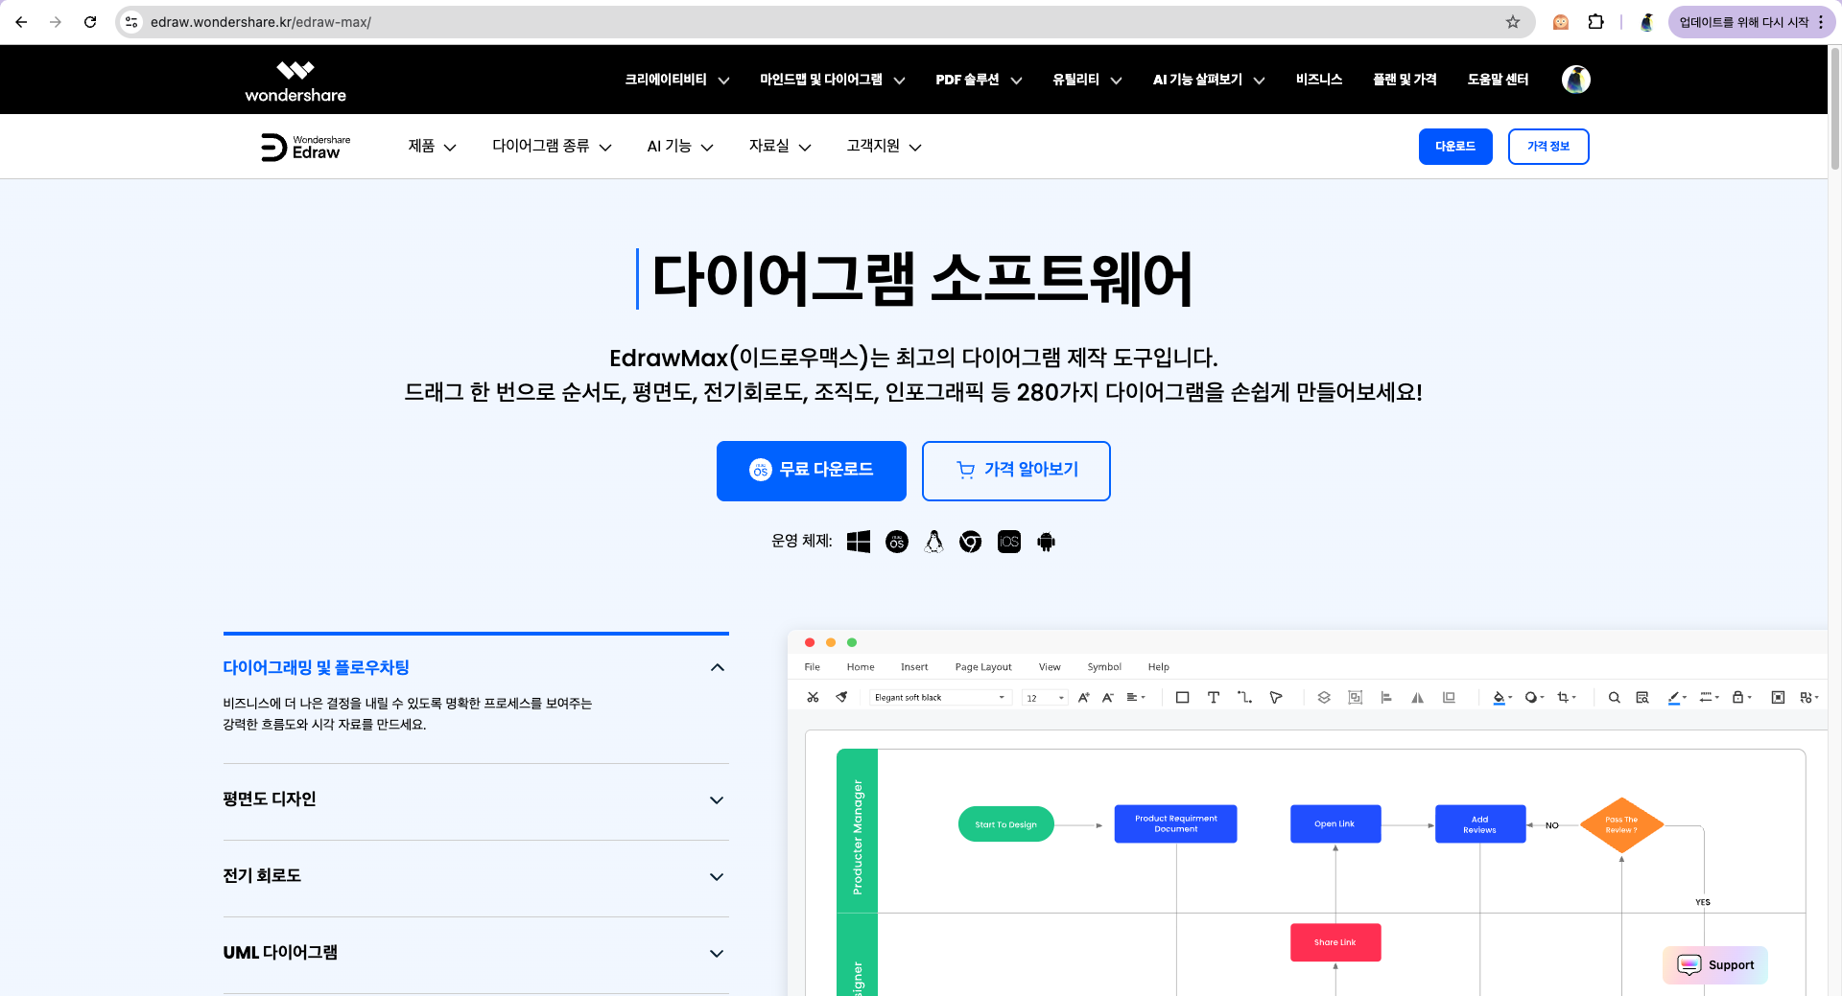Open the 도움말 센터 menu item

click(1498, 80)
